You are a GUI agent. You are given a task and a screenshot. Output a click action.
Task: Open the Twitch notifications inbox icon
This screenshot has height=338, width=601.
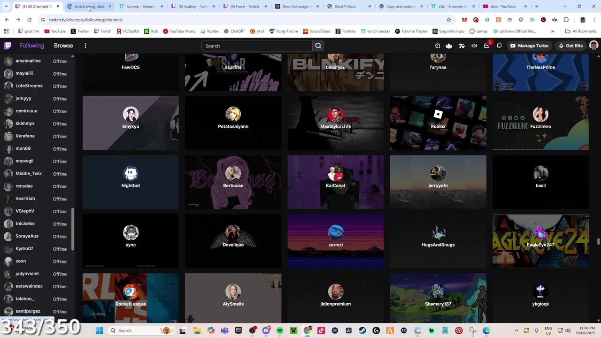point(487,46)
